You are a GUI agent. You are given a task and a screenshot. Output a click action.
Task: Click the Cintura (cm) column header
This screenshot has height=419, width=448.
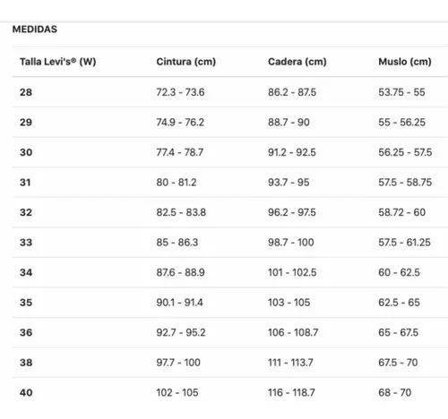[x=186, y=62]
